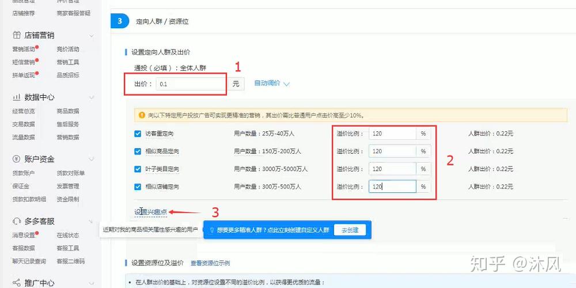576x288 pixels.
Task: Open 营销数据 in the sidebar
Action: point(68,137)
